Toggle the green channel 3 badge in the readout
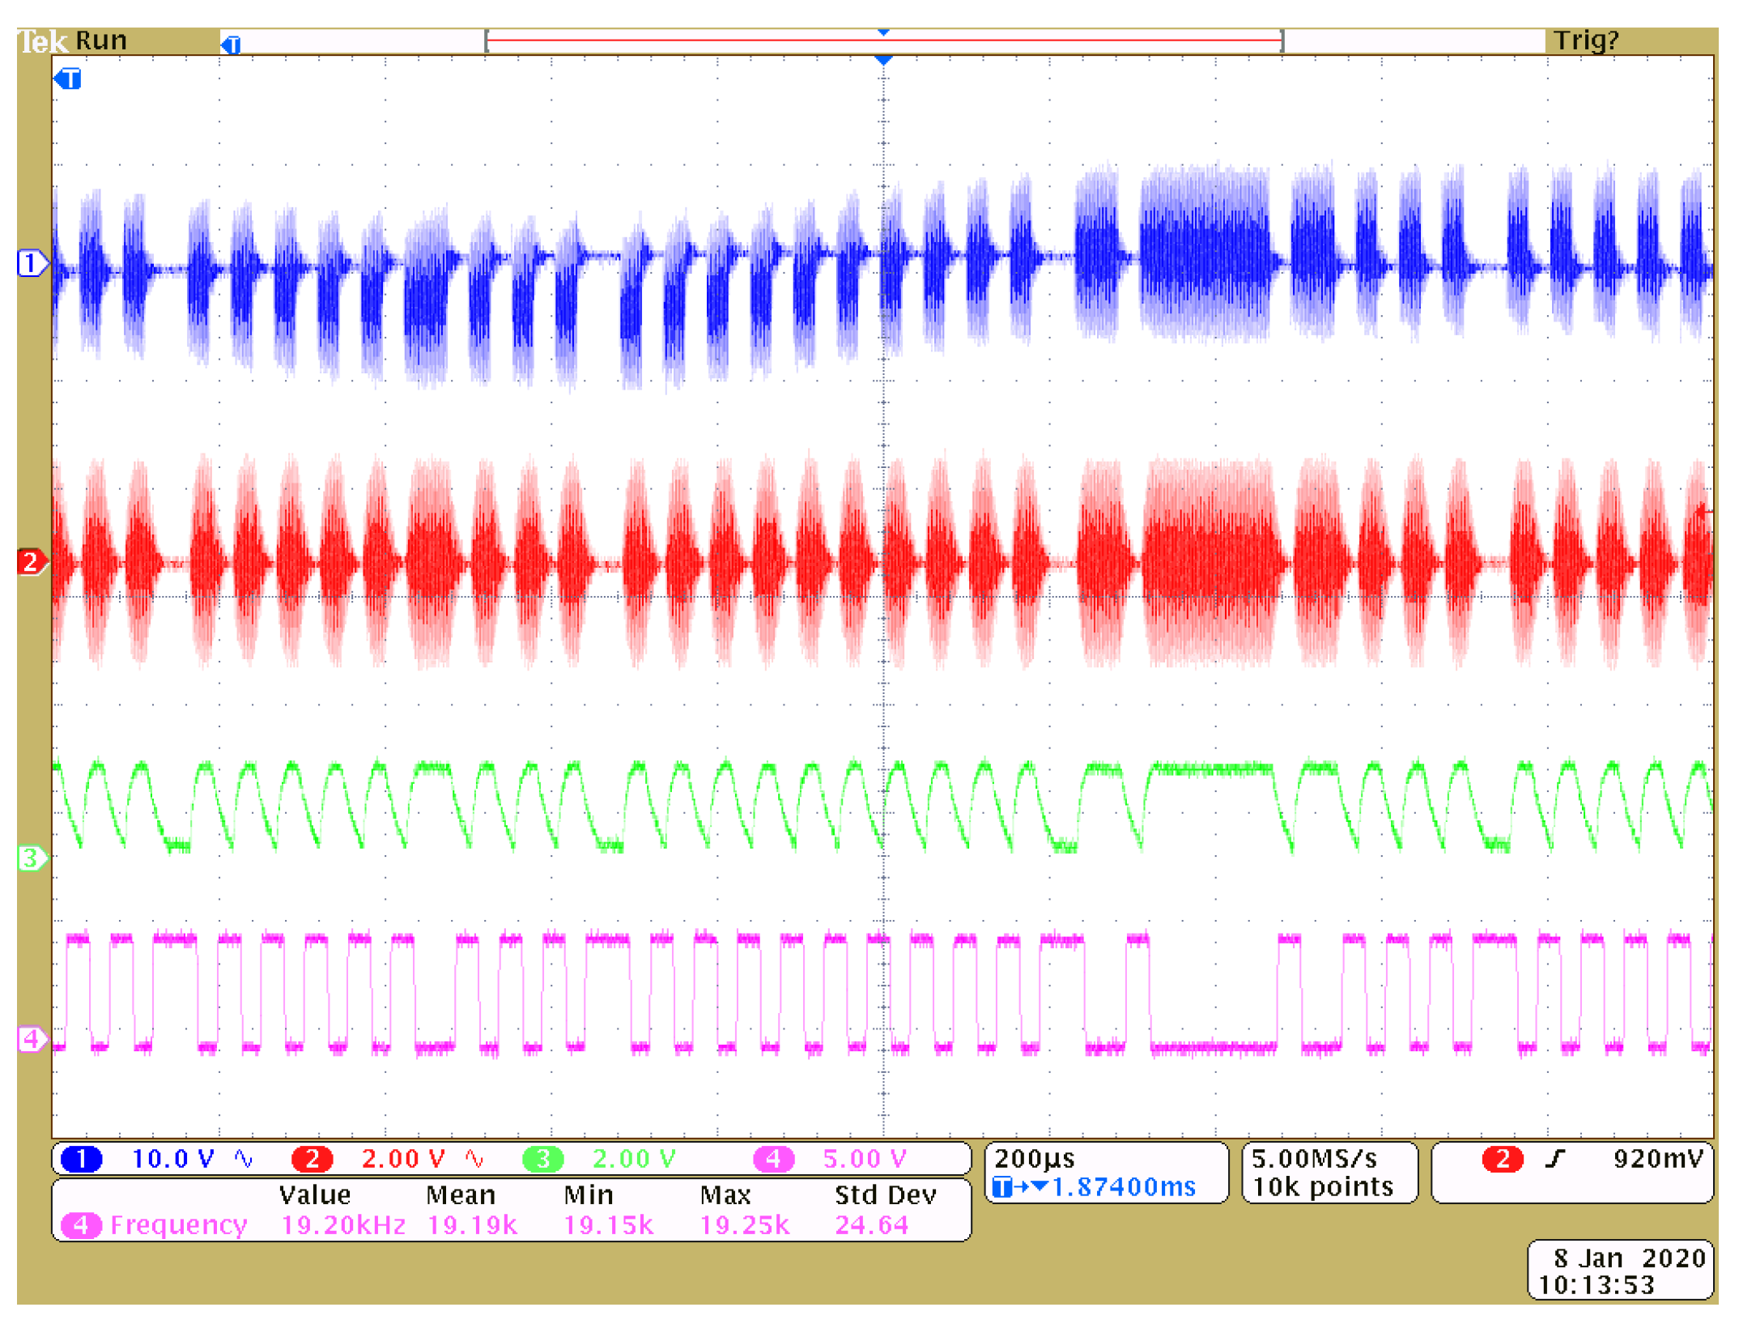 (542, 1159)
